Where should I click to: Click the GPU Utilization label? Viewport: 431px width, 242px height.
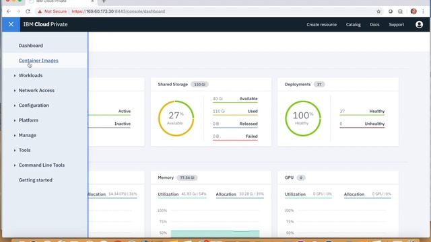click(x=295, y=194)
